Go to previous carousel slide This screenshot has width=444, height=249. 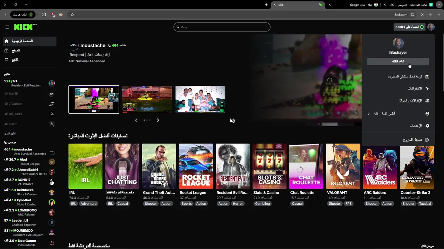click(x=136, y=120)
